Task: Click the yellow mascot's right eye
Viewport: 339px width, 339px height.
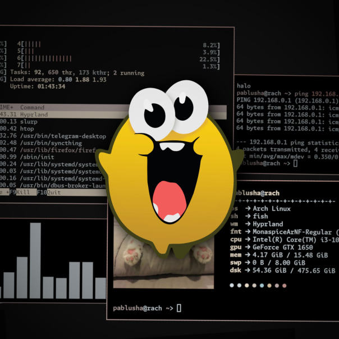Action: (187, 107)
